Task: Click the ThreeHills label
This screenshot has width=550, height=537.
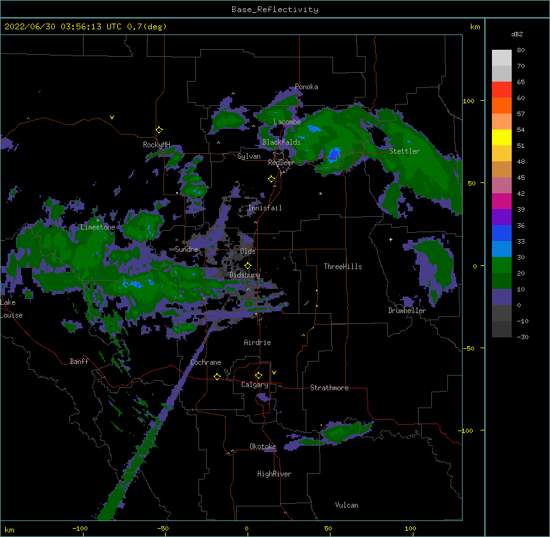Action: pos(343,267)
